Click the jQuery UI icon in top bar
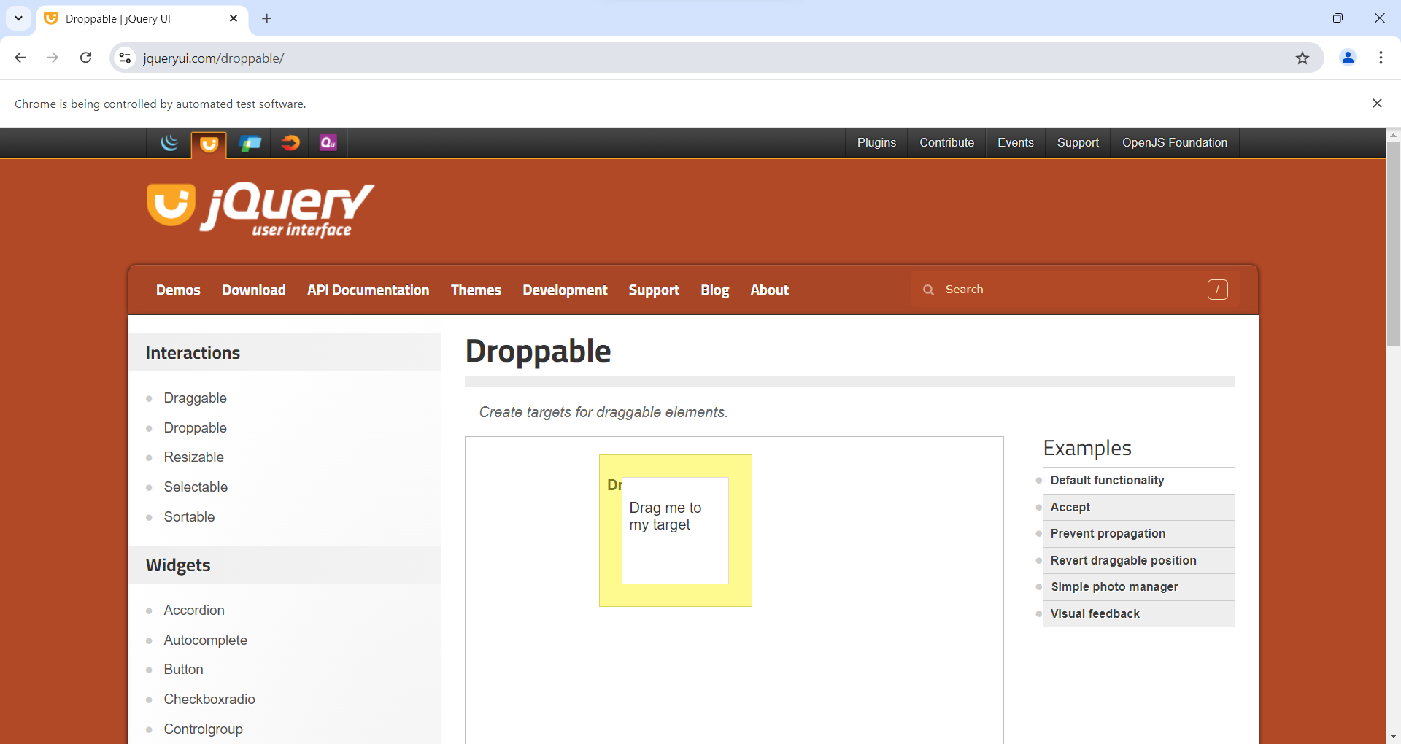The height and width of the screenshot is (744, 1401). [x=209, y=144]
